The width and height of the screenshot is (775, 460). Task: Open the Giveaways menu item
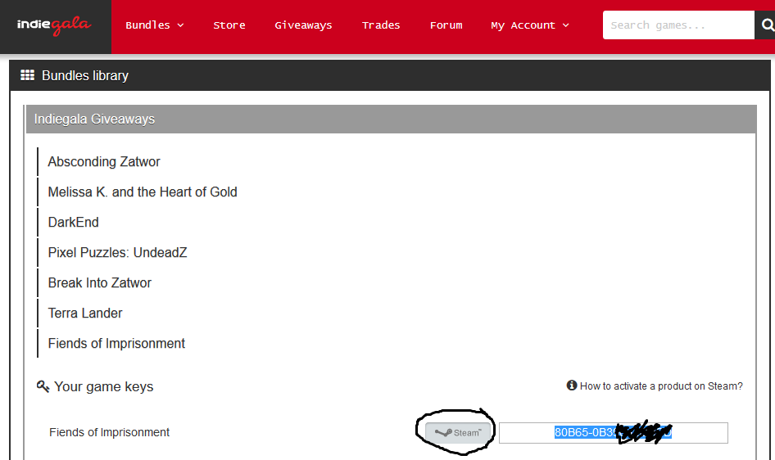(303, 25)
